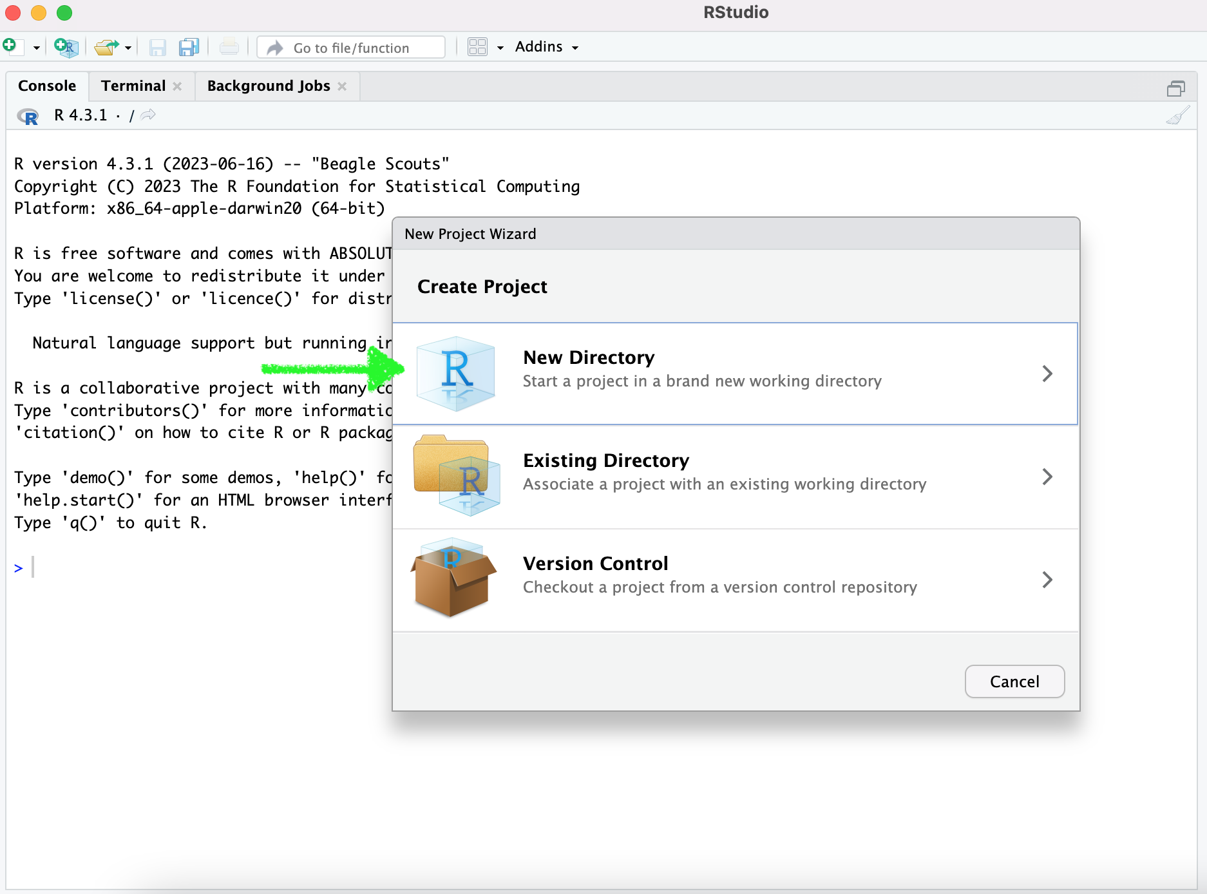1207x894 pixels.
Task: Focus the Go to file/function field
Action: 351,48
